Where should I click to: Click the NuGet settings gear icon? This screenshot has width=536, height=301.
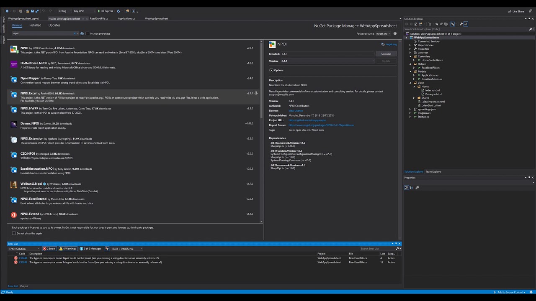(x=395, y=33)
